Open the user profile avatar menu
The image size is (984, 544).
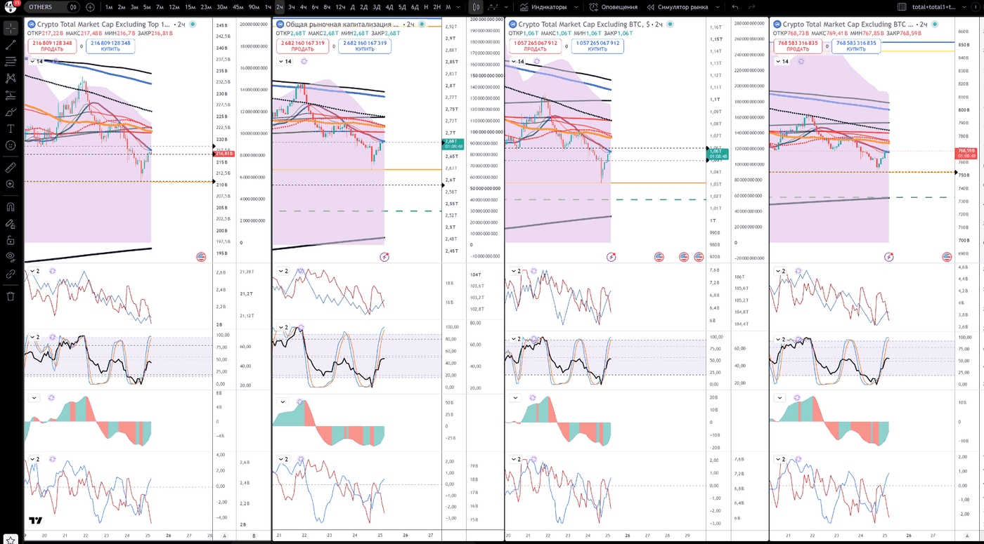point(12,6)
